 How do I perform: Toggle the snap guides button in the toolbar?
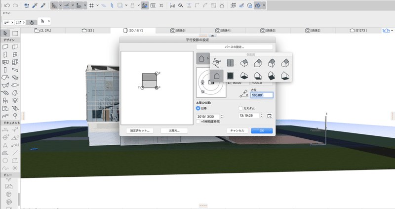tap(67, 5)
